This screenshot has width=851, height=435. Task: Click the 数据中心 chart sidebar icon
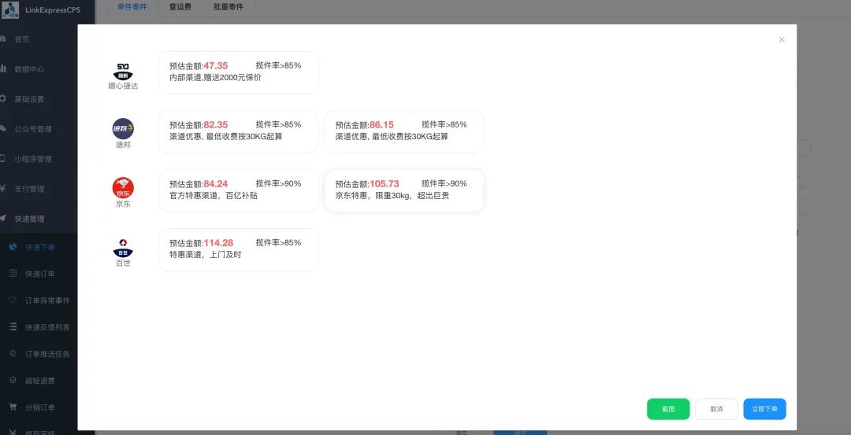click(2, 68)
